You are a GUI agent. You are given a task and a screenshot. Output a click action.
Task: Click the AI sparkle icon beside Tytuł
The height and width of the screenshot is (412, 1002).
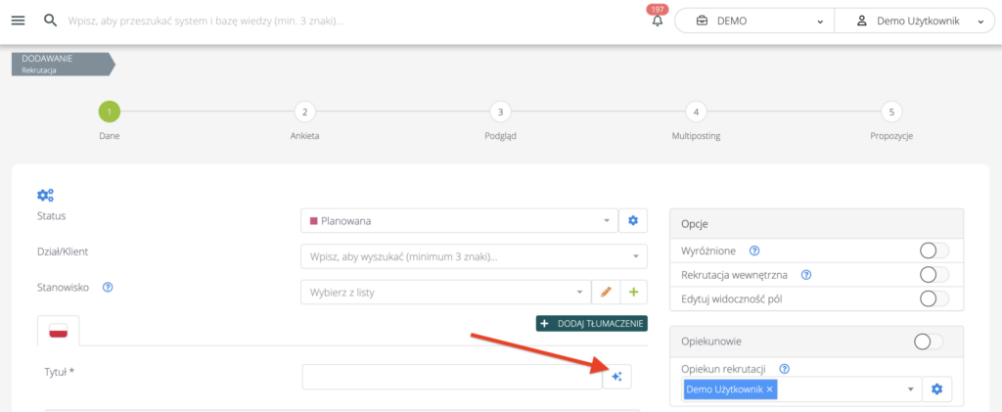617,376
